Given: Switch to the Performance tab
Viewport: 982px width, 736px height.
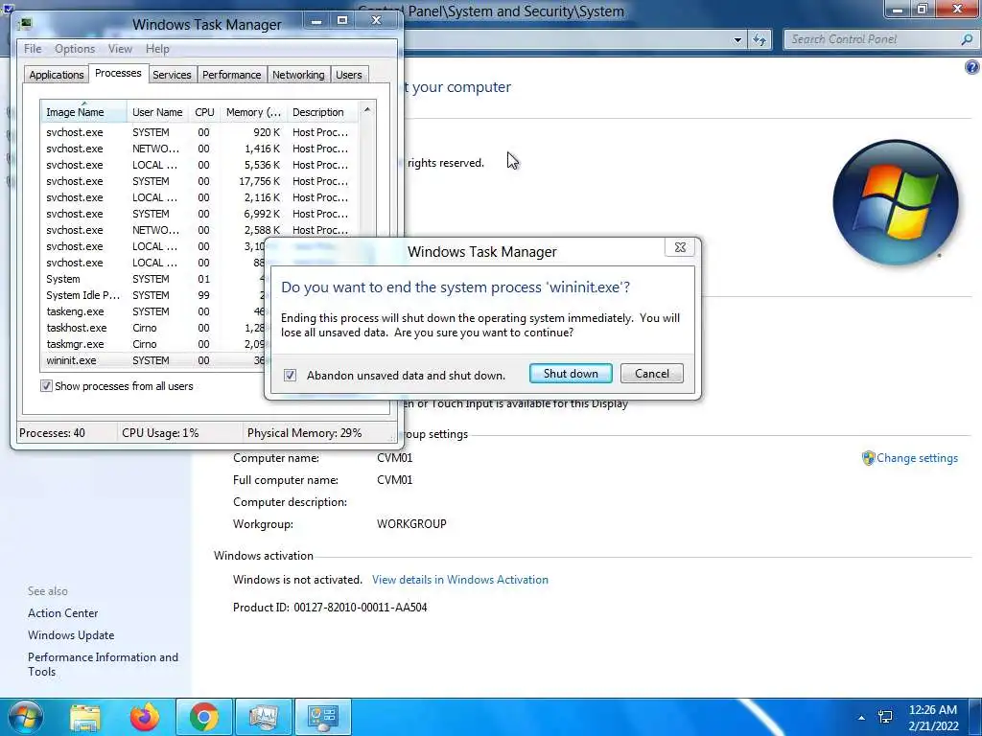Looking at the screenshot, I should click(x=231, y=75).
